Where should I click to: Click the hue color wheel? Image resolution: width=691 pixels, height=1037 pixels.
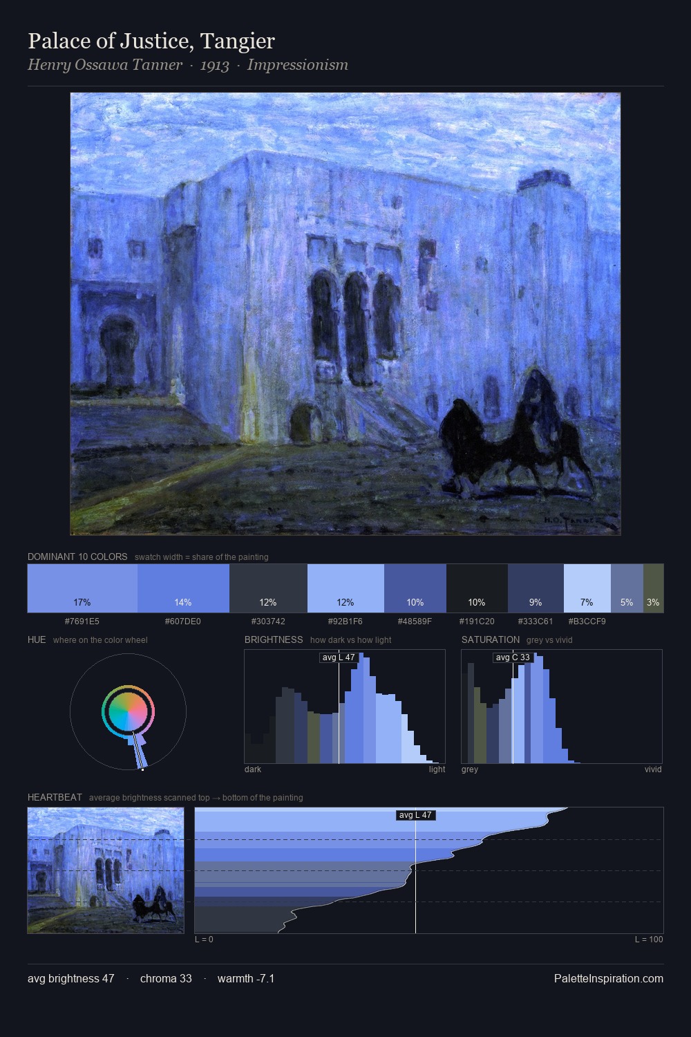[x=128, y=711]
